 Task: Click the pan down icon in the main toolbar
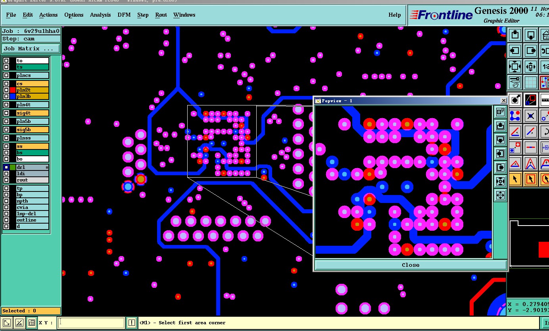point(531,34)
